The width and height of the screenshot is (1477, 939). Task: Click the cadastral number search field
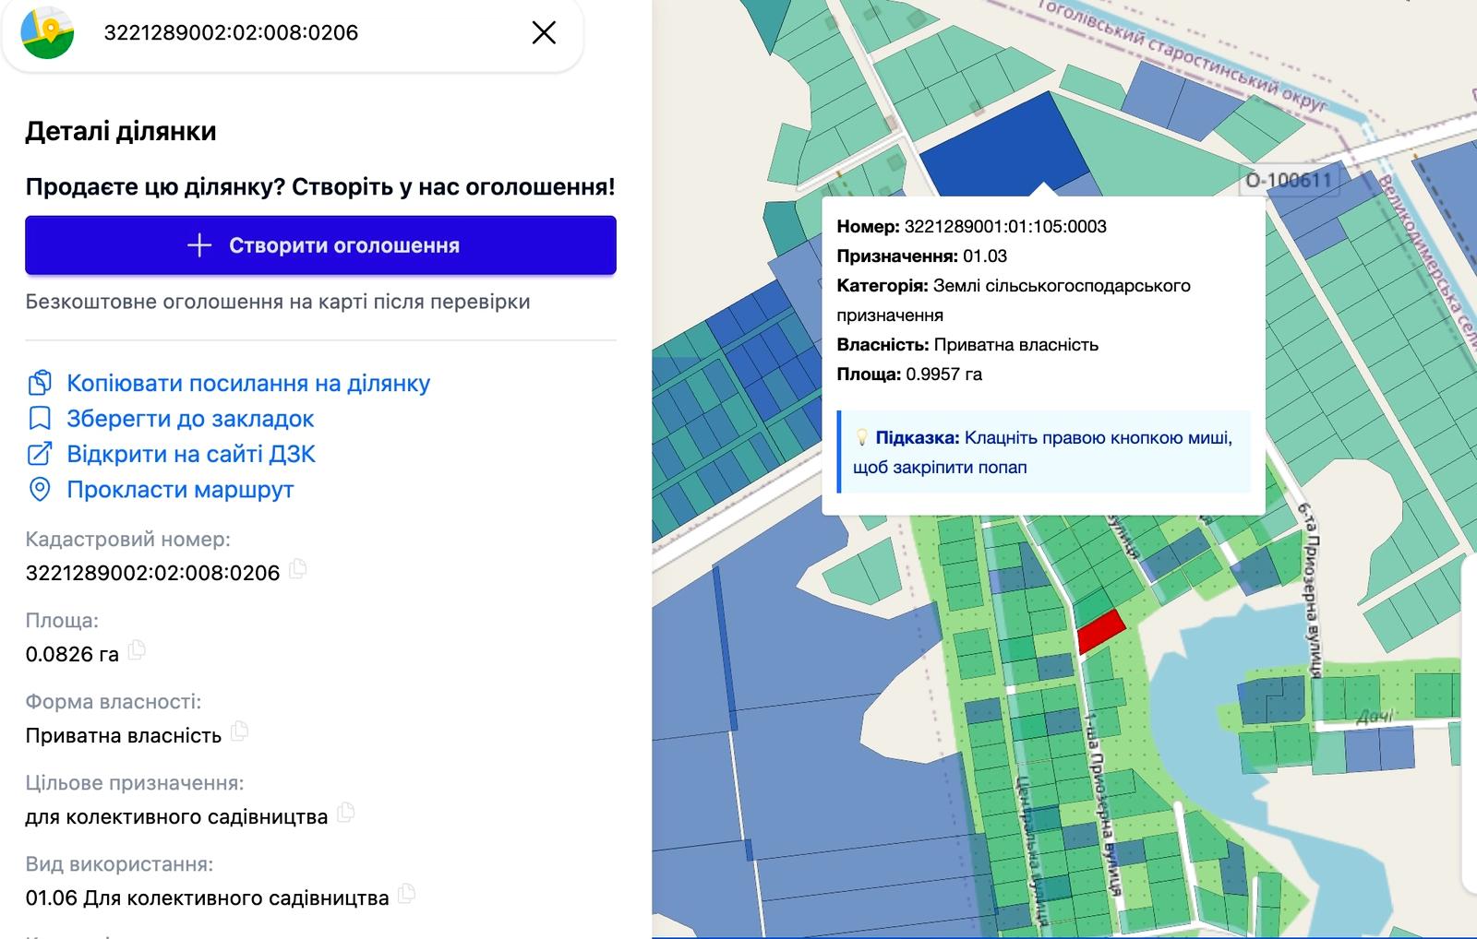pos(305,32)
